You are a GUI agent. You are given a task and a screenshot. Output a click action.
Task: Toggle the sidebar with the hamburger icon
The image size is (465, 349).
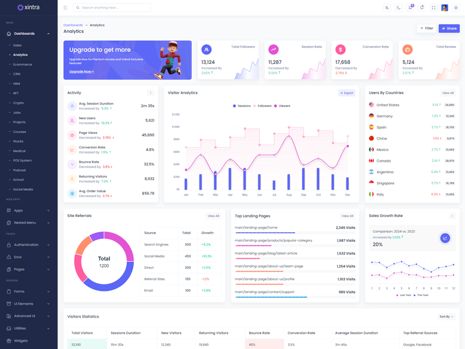[x=65, y=8]
